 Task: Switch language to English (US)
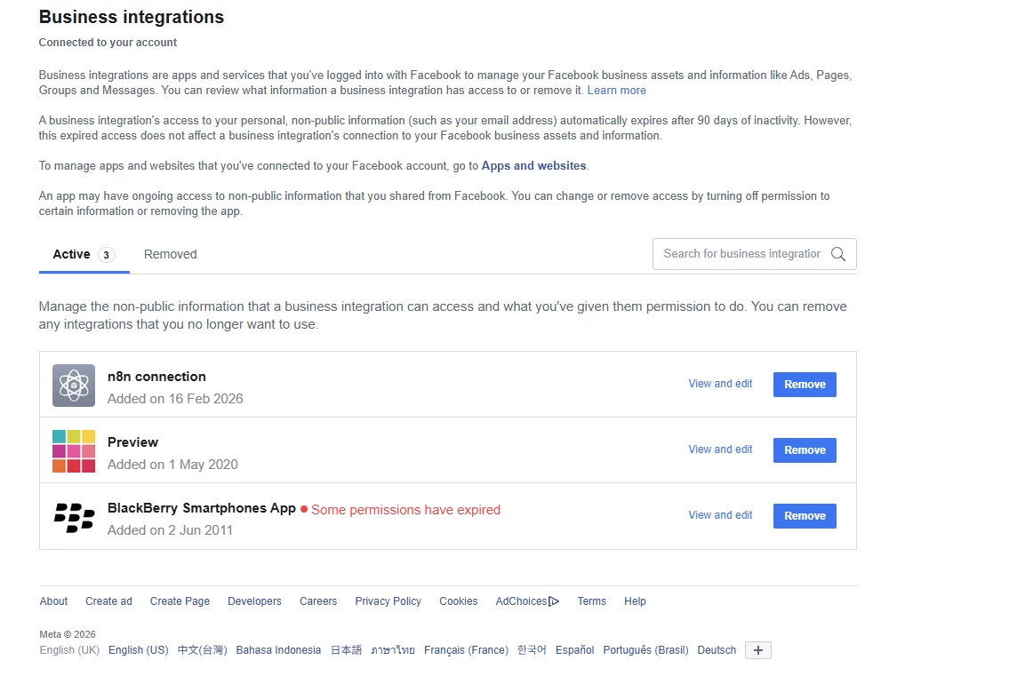138,650
